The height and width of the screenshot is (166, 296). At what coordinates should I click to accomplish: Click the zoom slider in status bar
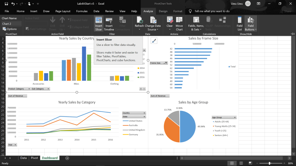270,163
